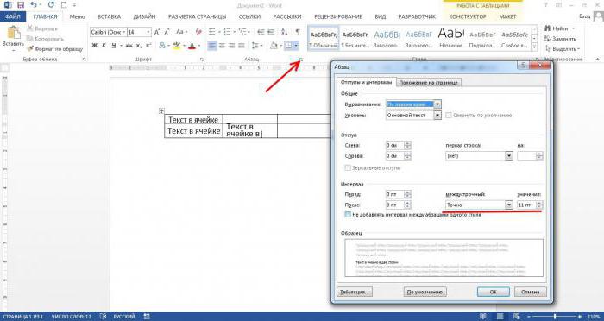Viewport: 604px width, 321px height.
Task: Apply subscript x₂ formatting
Action: [139, 46]
